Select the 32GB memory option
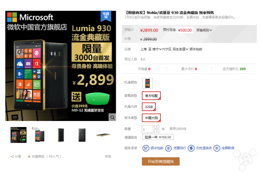This screenshot has height=175, width=260. 149,107
